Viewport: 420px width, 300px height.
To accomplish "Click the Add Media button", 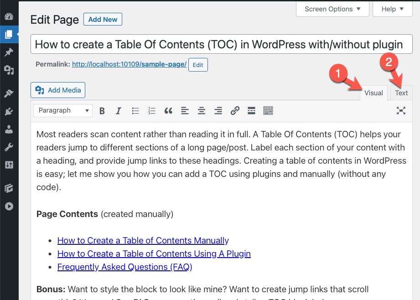I will click(58, 90).
